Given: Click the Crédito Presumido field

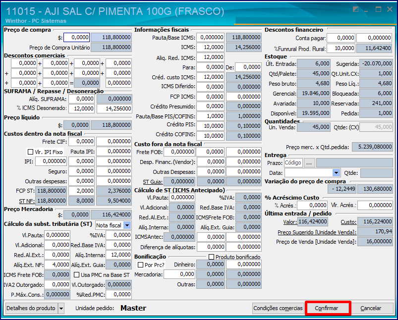Looking at the screenshot, I should coord(210,107).
